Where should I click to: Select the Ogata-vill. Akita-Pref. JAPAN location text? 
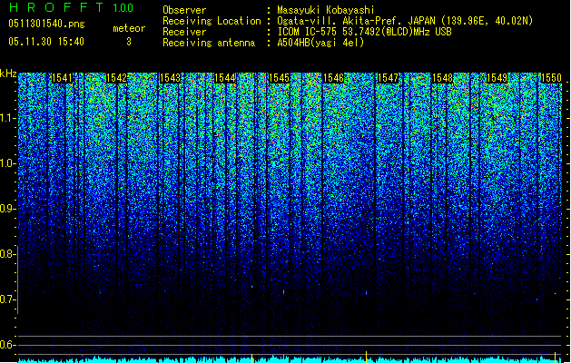pos(405,21)
